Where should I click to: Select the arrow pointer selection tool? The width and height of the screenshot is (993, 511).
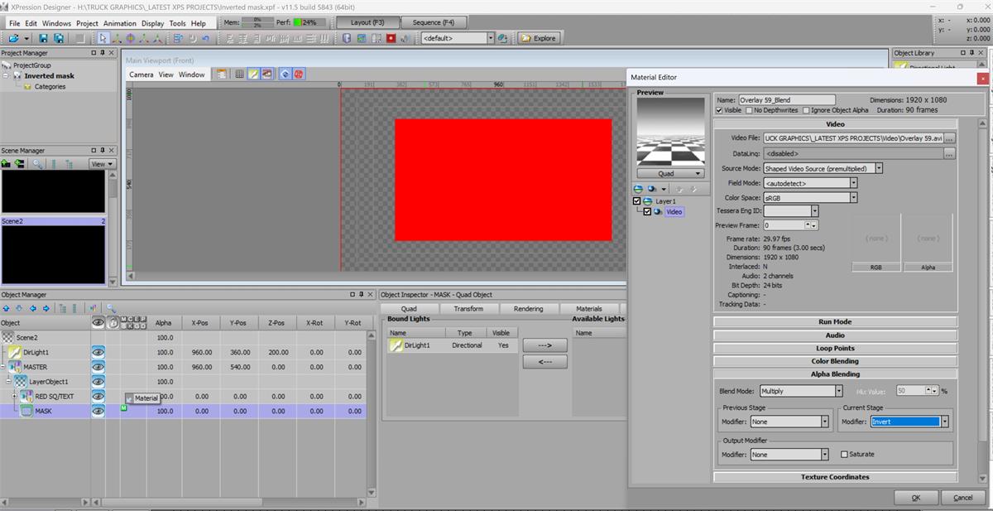pos(103,38)
